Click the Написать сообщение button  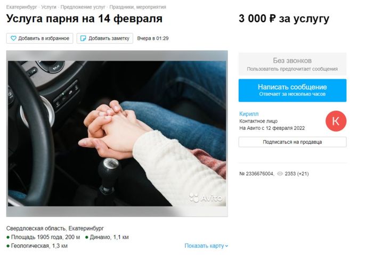point(293,91)
